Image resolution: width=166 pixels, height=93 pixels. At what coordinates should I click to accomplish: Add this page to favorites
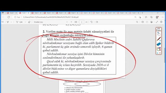(140, 17)
